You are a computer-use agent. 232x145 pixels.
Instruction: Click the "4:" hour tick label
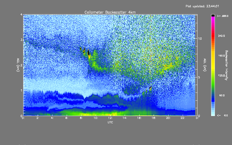click(x=52, y=118)
